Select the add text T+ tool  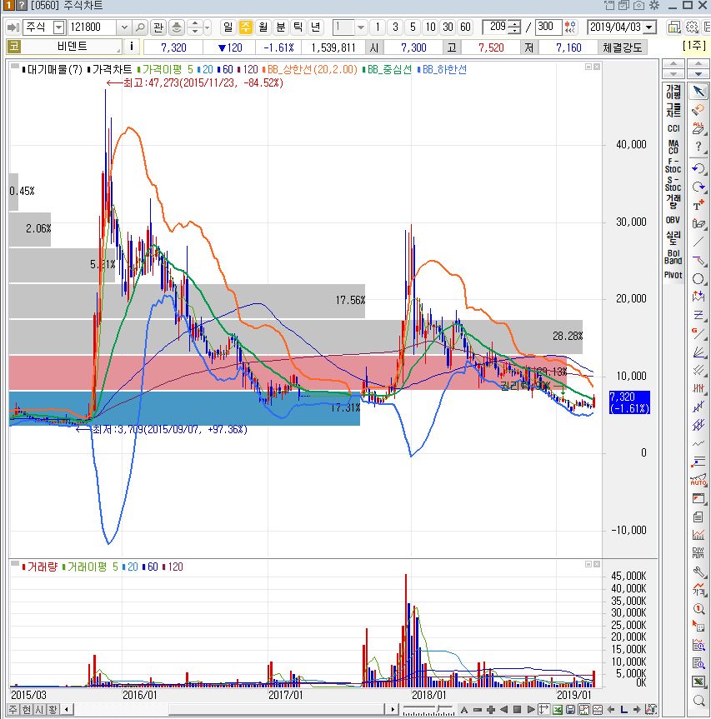click(698, 205)
